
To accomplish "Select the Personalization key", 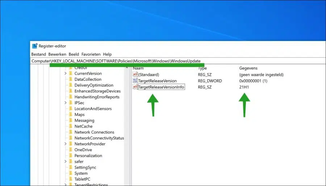I will click(88, 156).
